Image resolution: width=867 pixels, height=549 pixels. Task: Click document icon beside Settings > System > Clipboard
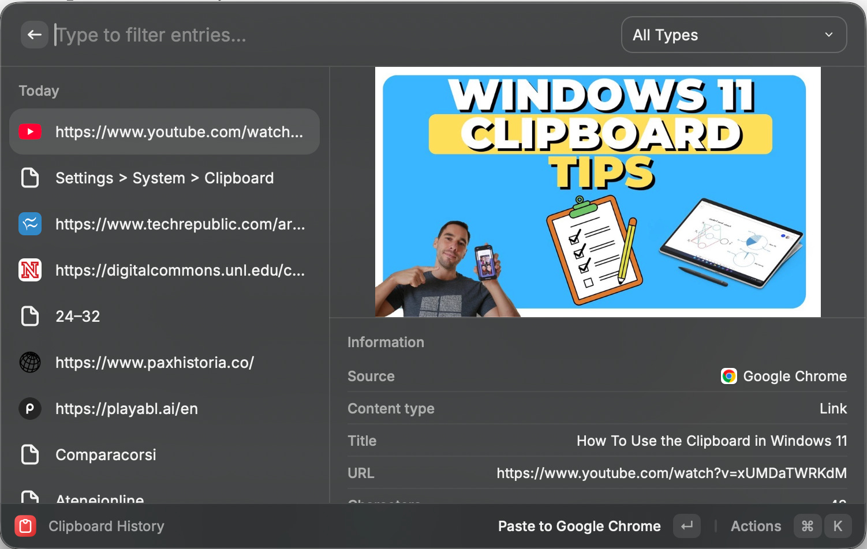pos(30,178)
